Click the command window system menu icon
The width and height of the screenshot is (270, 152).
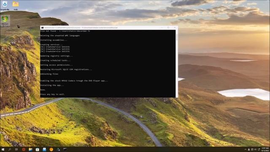tap(42, 27)
